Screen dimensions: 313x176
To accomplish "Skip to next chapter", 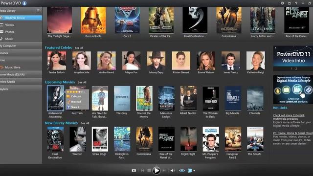I will [x=164, y=171].
